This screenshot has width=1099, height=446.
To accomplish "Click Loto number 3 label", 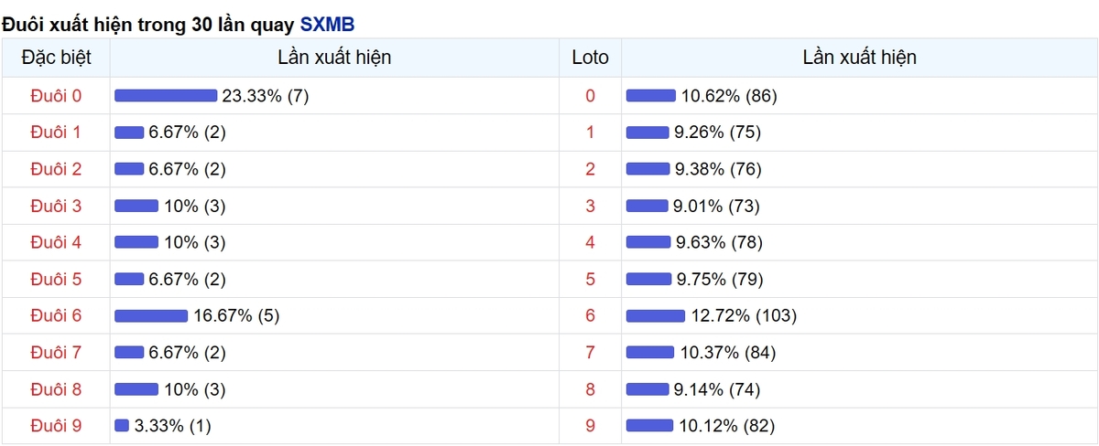I will [590, 206].
